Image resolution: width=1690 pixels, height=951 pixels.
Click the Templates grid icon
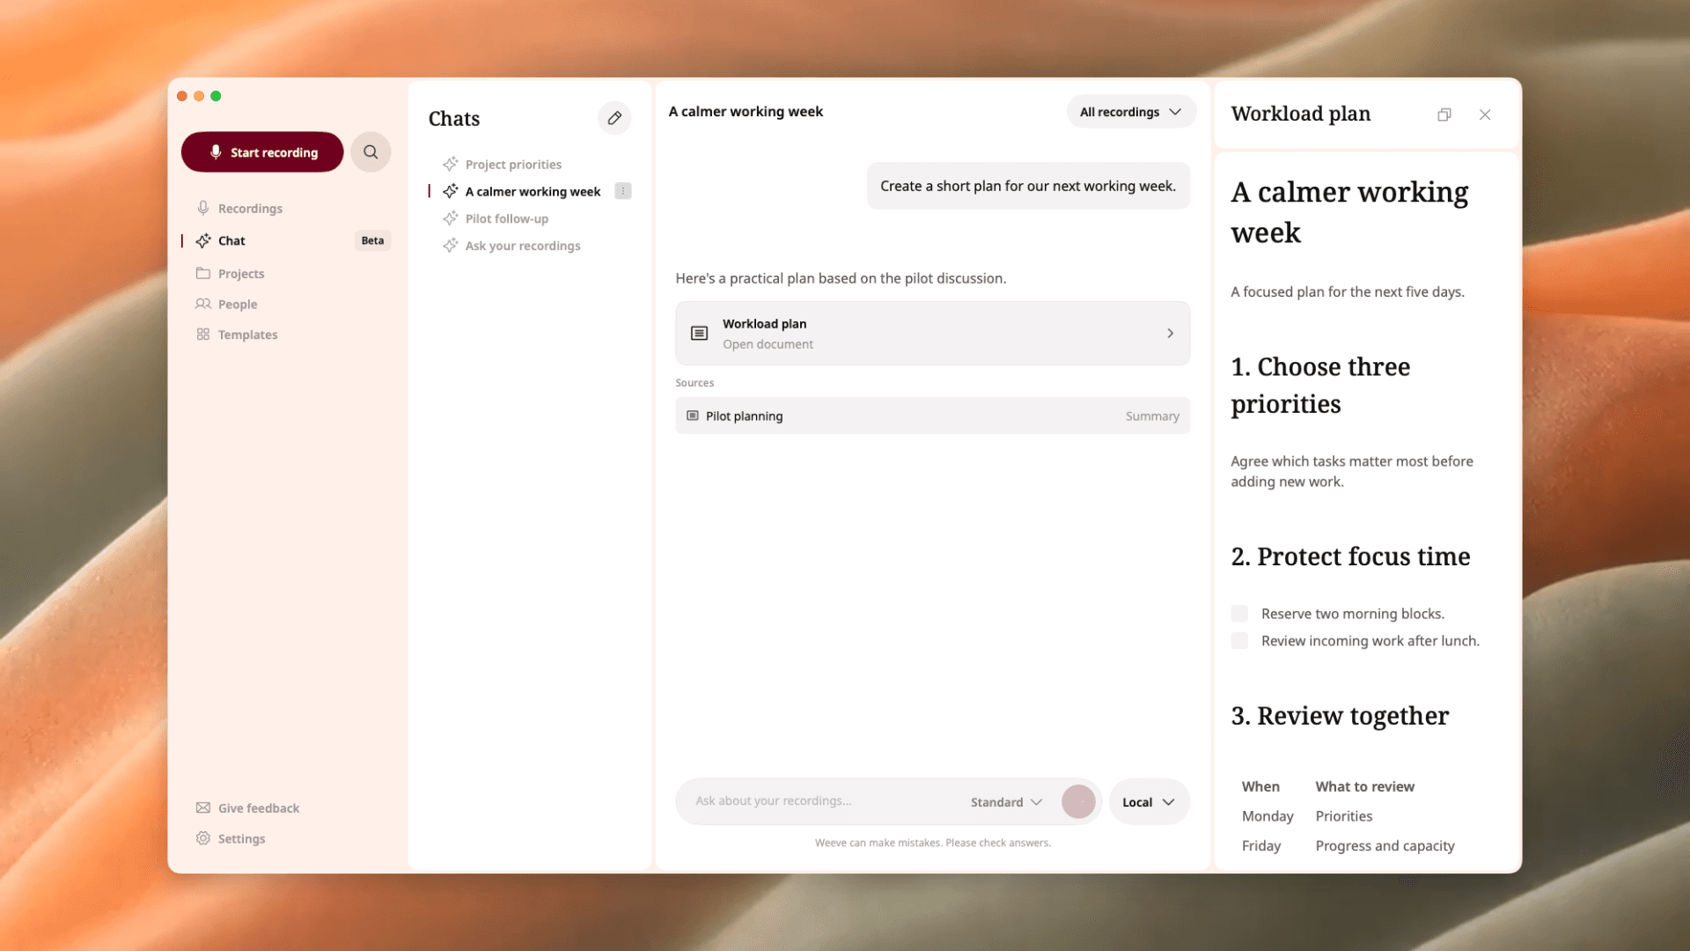[x=203, y=335]
